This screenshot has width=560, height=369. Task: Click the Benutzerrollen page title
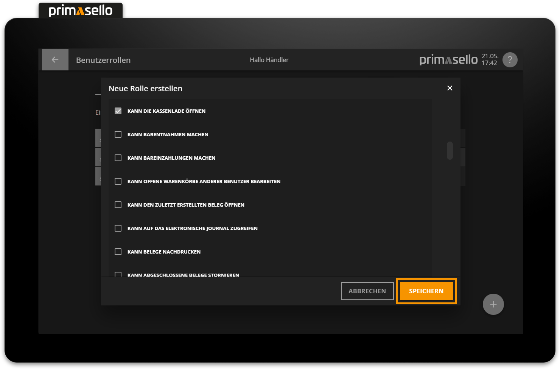click(x=103, y=60)
